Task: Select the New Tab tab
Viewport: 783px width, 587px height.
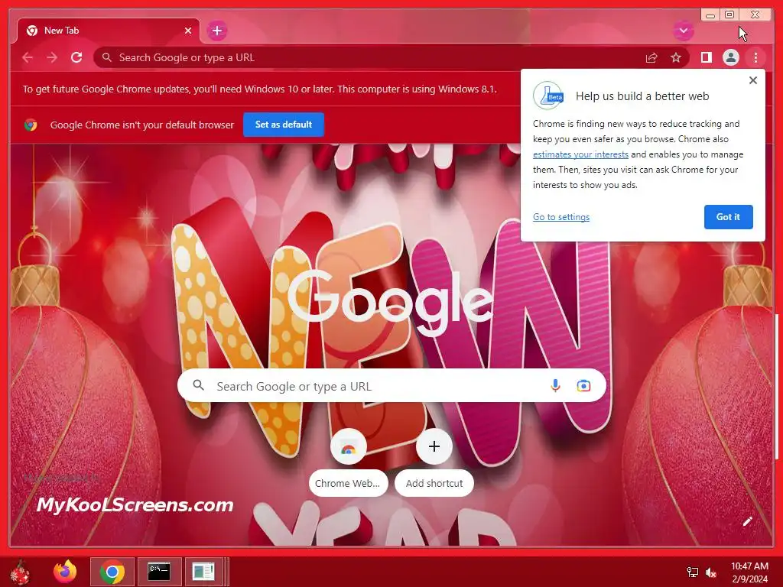Action: (109, 31)
